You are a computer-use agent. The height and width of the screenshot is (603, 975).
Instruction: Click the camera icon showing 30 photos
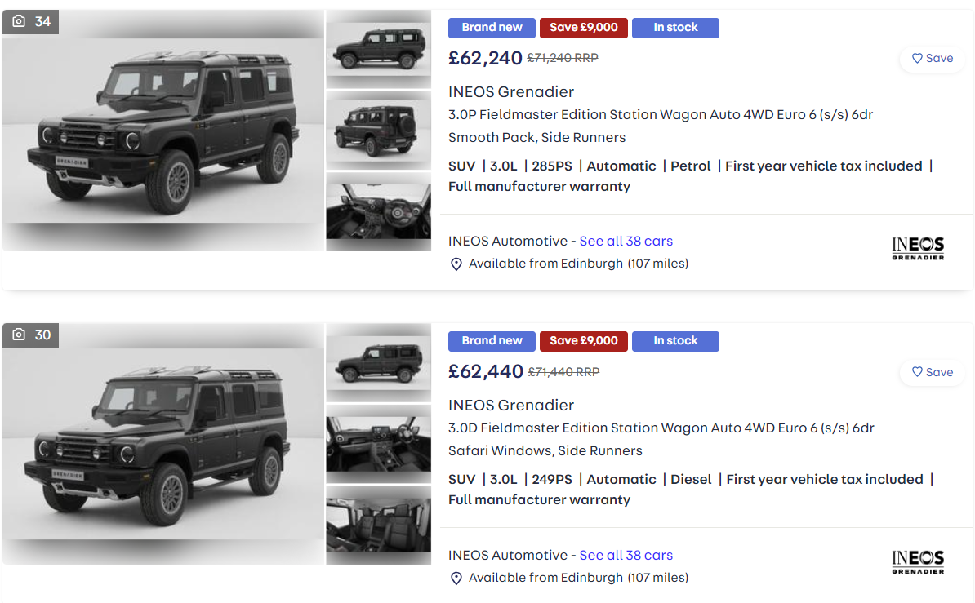pyautogui.click(x=20, y=335)
